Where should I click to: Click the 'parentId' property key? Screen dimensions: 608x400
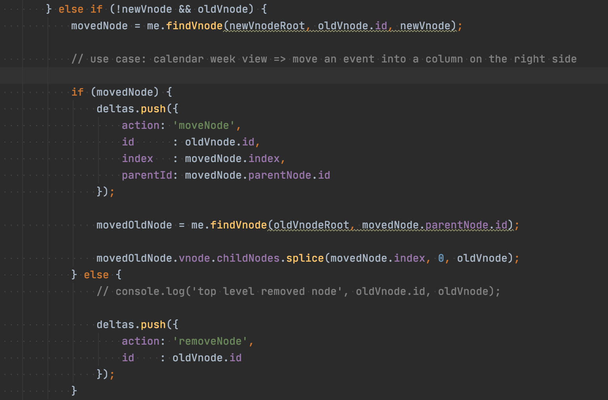147,175
